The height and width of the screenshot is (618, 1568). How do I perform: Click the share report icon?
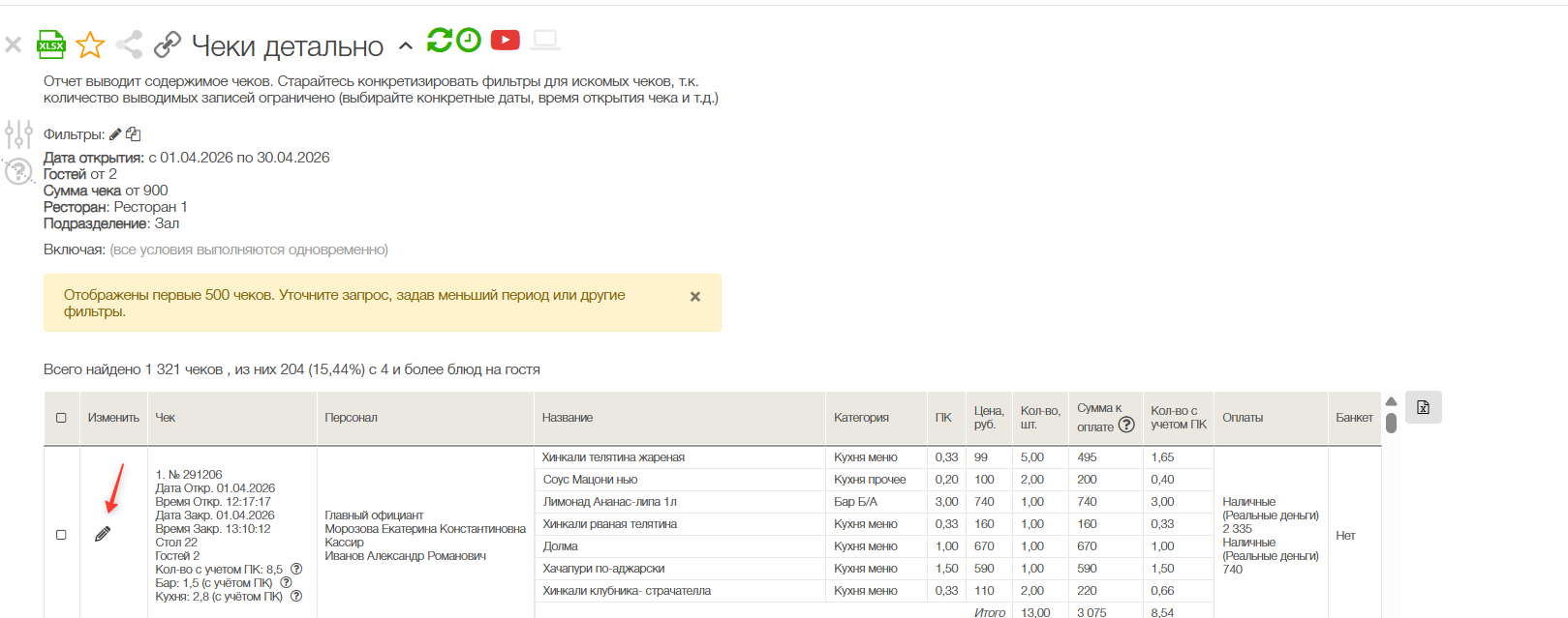(x=129, y=44)
